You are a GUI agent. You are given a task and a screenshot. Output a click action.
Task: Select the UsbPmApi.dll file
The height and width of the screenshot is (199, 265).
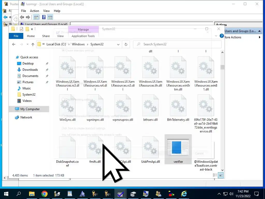coord(150,150)
